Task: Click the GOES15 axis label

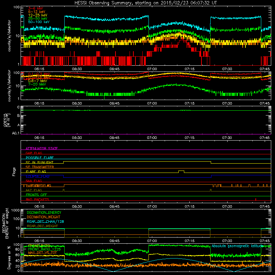Action: coord(5,120)
